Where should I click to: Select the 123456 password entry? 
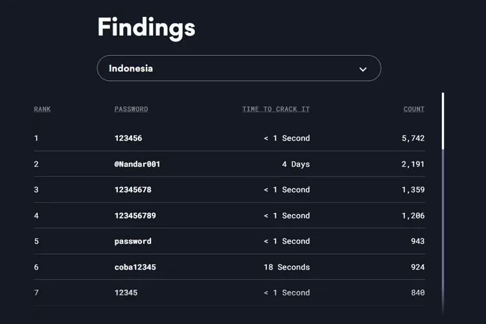pos(128,138)
